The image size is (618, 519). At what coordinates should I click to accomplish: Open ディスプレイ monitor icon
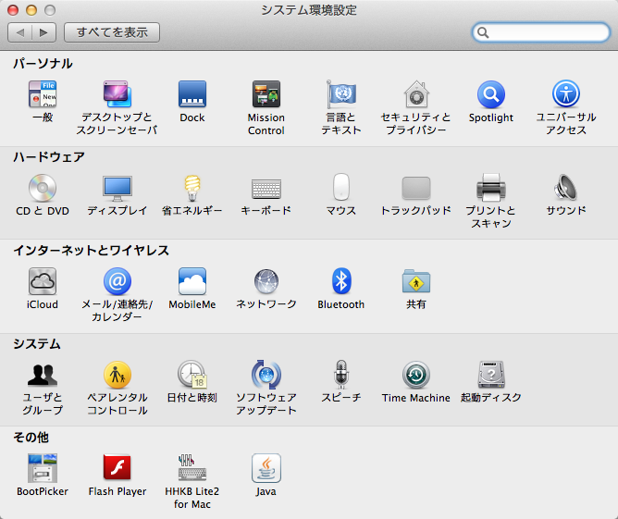117,189
